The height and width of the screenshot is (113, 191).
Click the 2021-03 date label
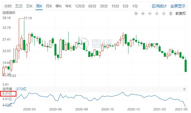[159, 109]
